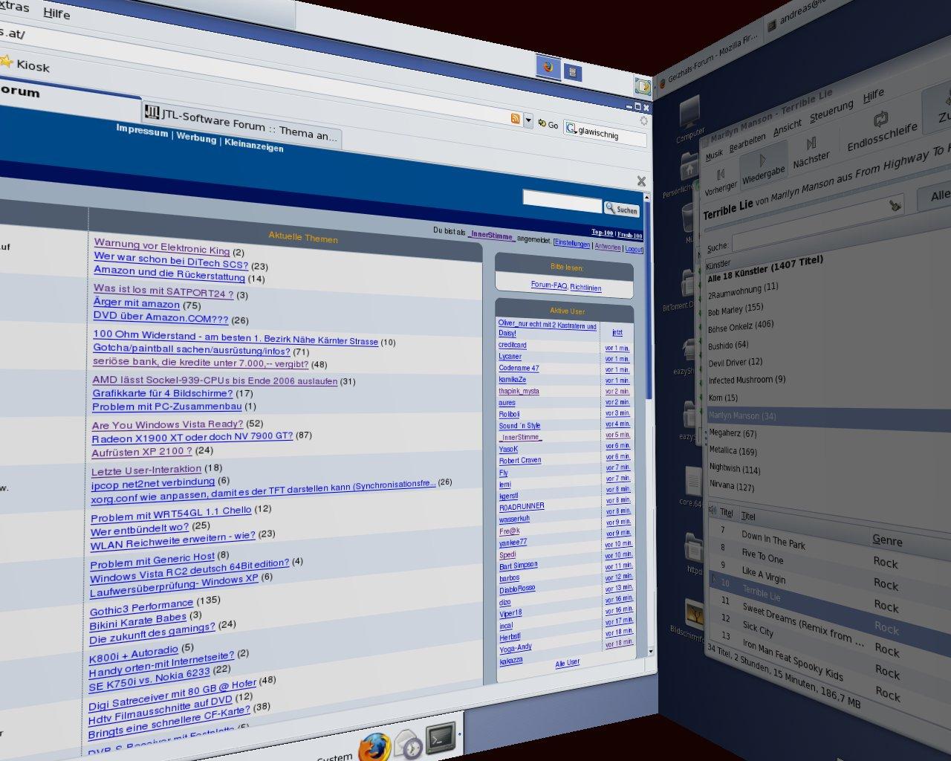Open the Ansicht menu in Rhythmbox
Viewport: 951px width, 761px height.
tap(788, 127)
